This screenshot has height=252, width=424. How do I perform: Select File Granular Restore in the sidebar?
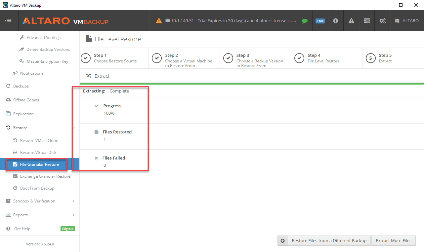pos(40,164)
